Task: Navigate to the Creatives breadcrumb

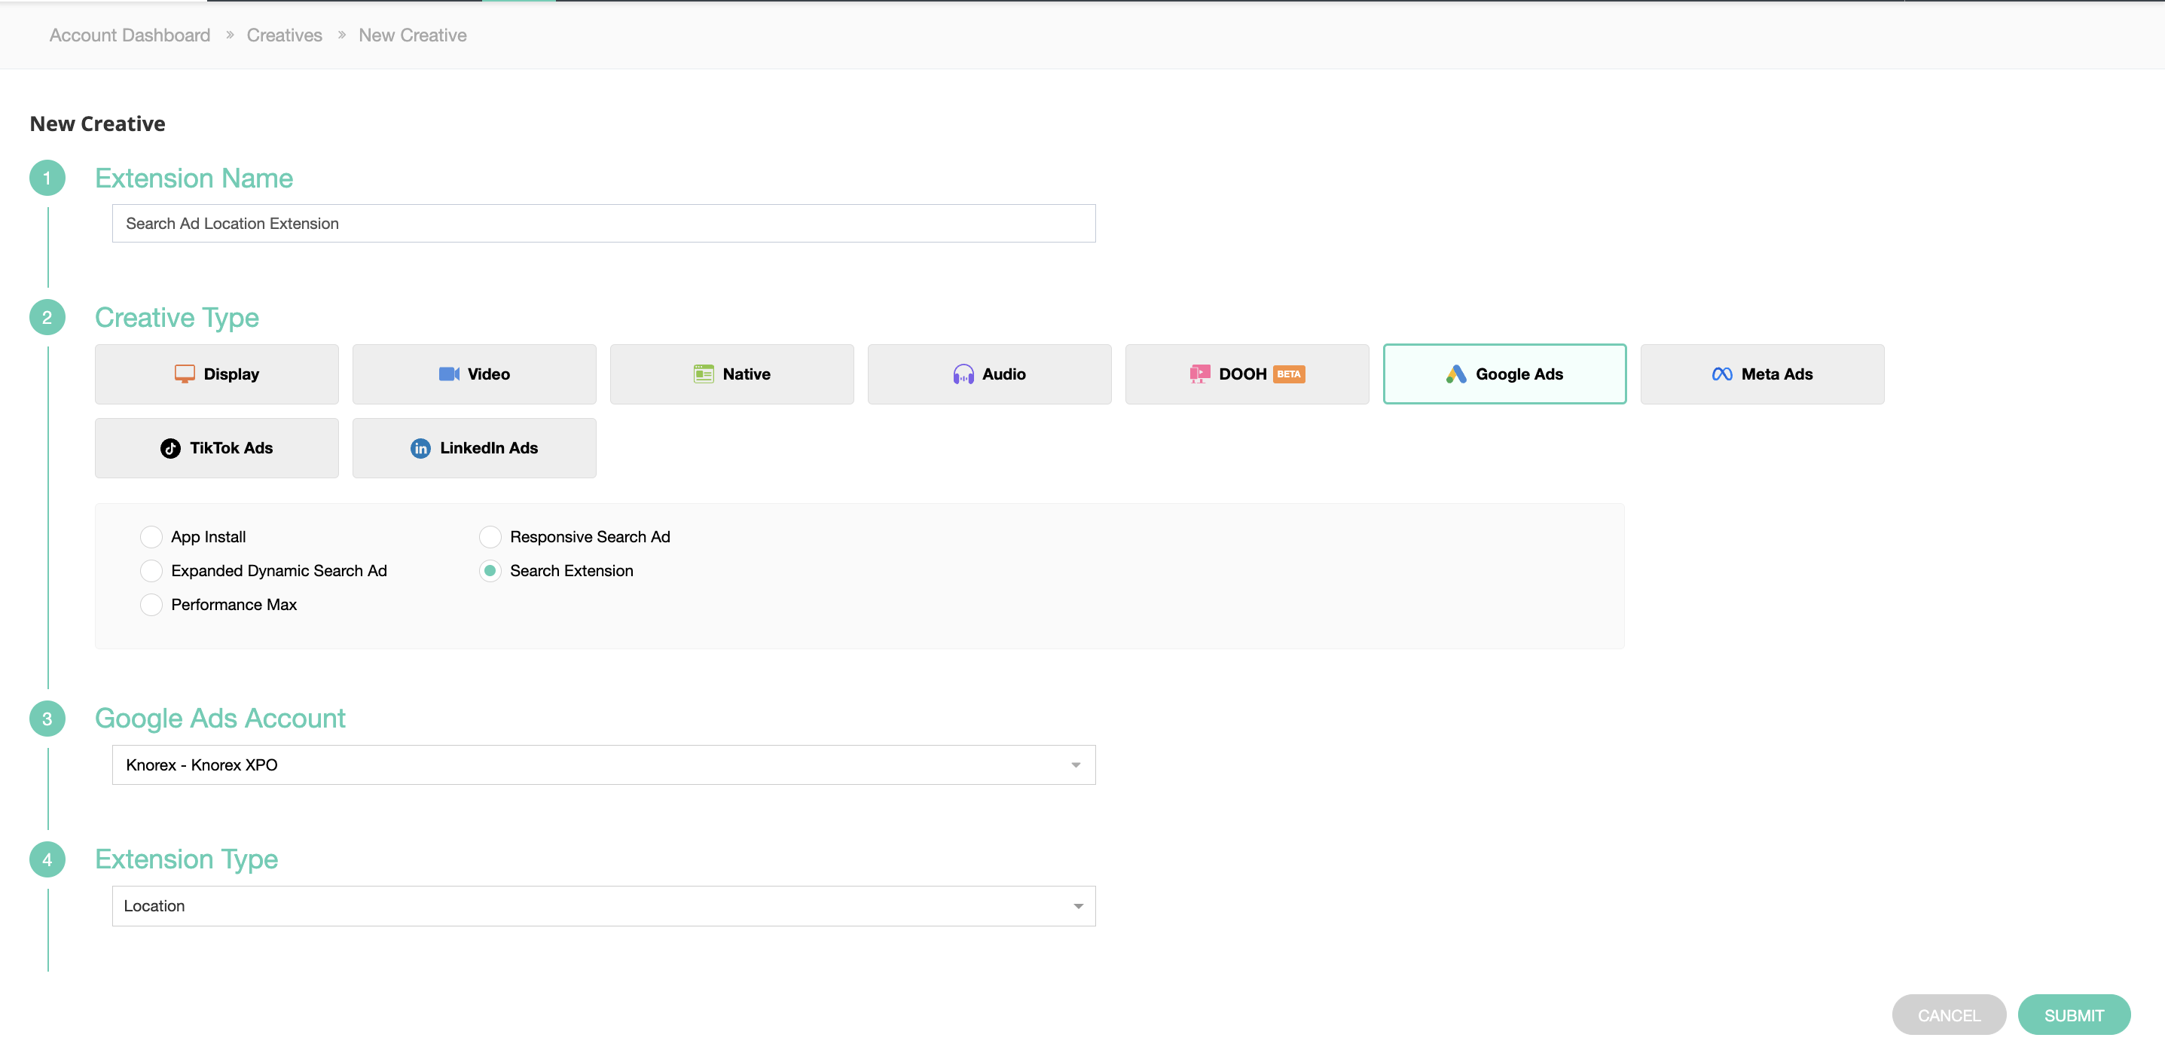Action: 284,35
